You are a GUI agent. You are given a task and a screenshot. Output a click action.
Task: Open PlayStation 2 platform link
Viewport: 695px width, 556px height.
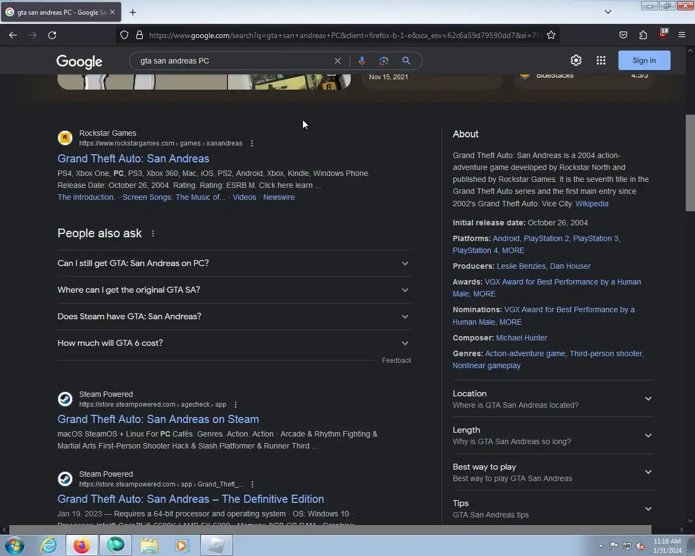(x=546, y=238)
